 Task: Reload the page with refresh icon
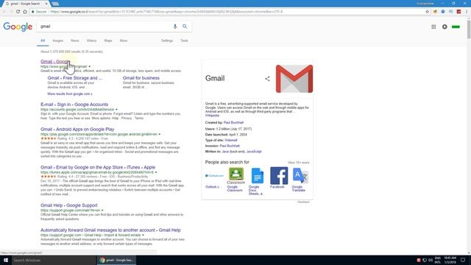click(x=18, y=12)
